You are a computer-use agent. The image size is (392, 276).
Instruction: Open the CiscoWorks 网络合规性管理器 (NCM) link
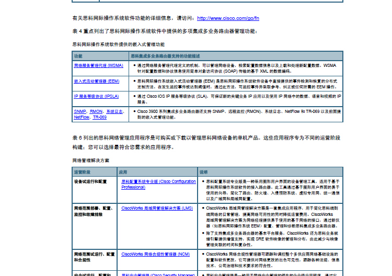pyautogui.click(x=156, y=254)
